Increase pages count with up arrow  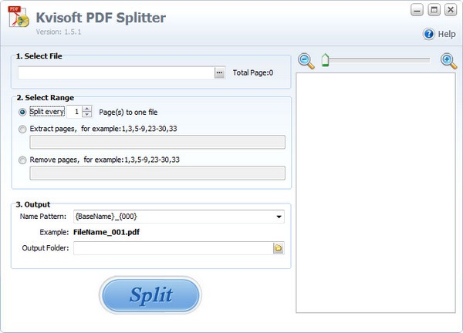tap(86, 109)
